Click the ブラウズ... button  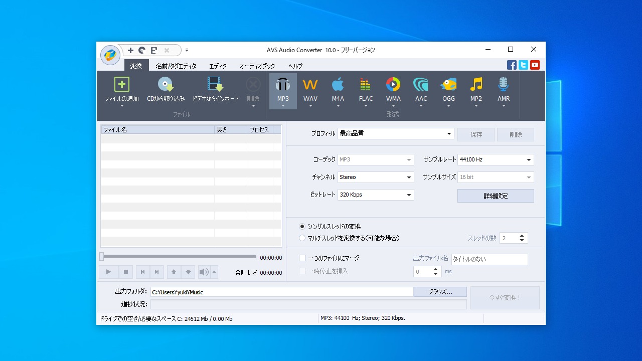440,292
